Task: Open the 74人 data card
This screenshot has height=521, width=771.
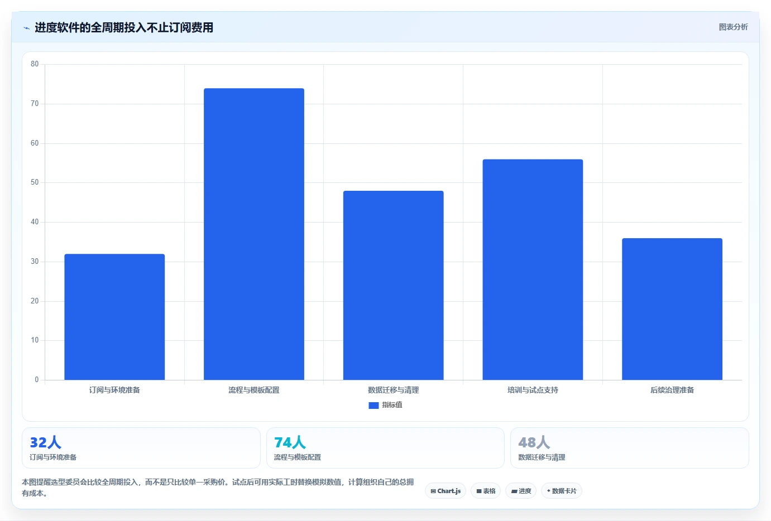Action: point(385,448)
